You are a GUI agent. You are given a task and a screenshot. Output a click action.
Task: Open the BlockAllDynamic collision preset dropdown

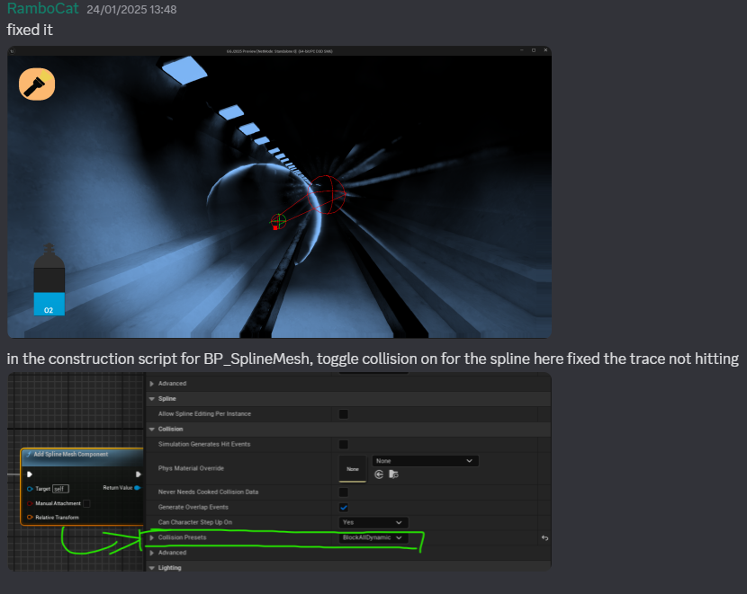[x=373, y=537]
